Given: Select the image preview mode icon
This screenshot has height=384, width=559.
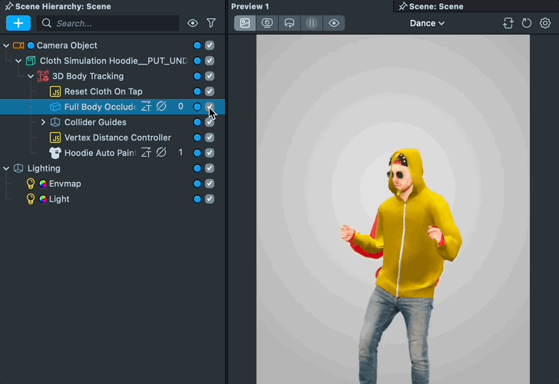Looking at the screenshot, I should point(245,23).
